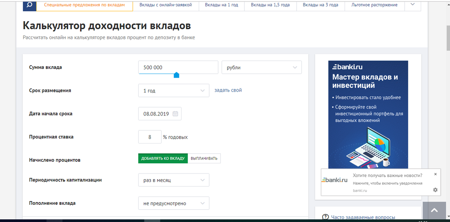Open the Льготное расторжение tab
Screen dimensions: 450x222
(374, 5)
